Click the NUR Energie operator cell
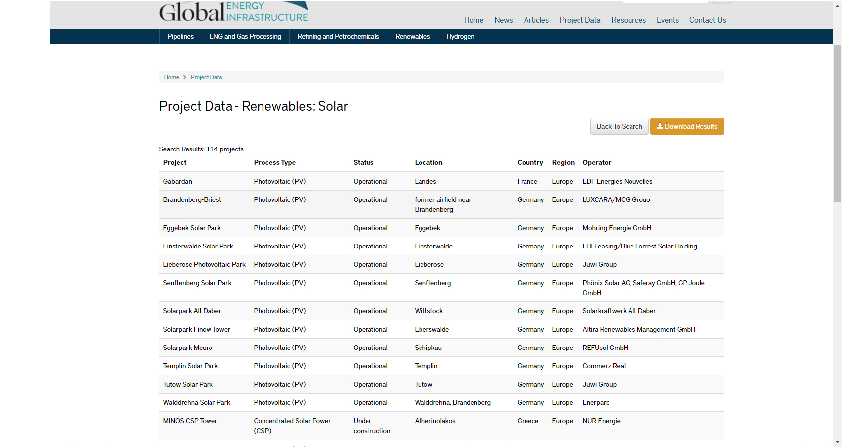Image resolution: width=842 pixels, height=447 pixels. point(601,421)
